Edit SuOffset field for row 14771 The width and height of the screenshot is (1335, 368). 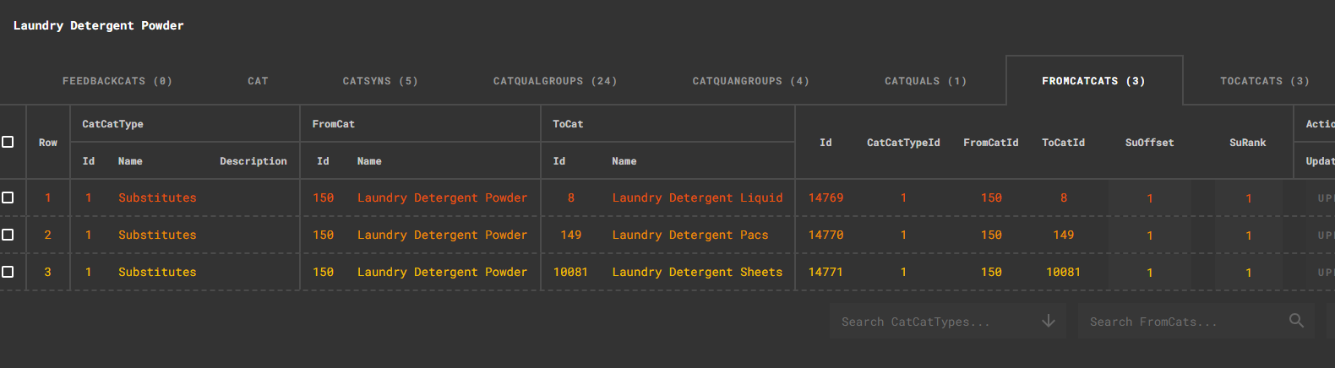1150,272
